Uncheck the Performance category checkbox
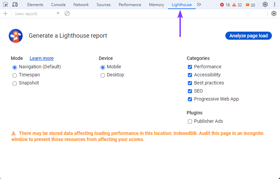The width and height of the screenshot is (280, 179). pyautogui.click(x=190, y=67)
